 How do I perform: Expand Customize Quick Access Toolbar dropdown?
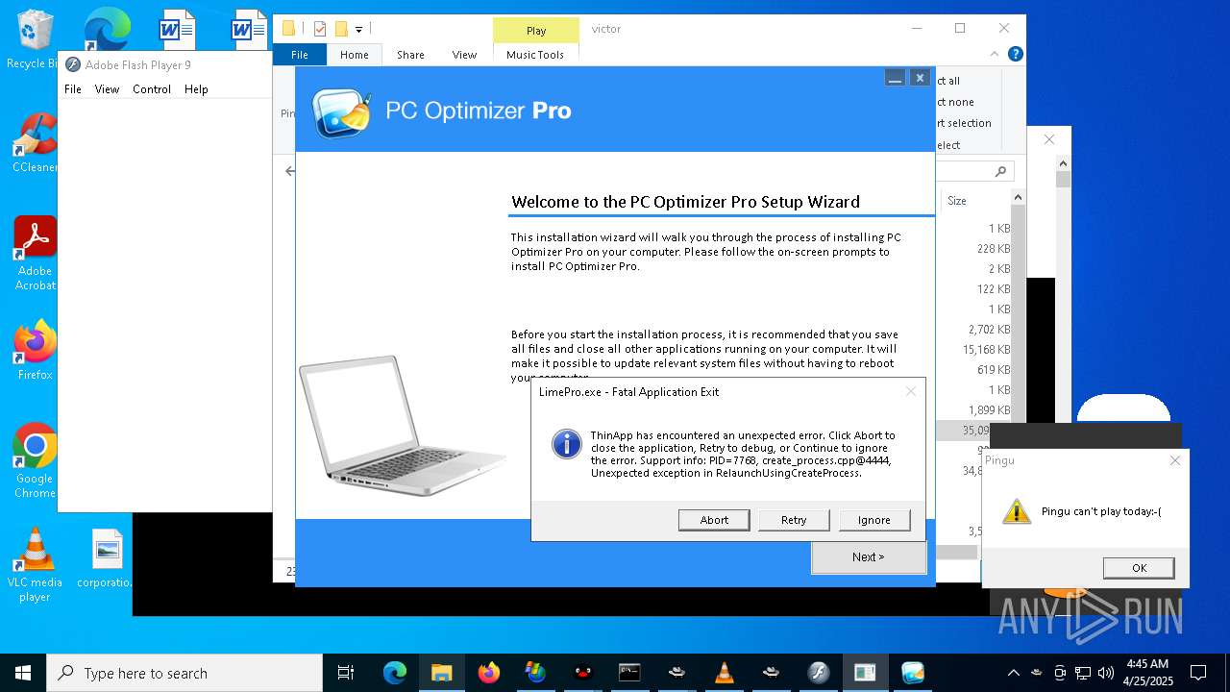pos(358,30)
